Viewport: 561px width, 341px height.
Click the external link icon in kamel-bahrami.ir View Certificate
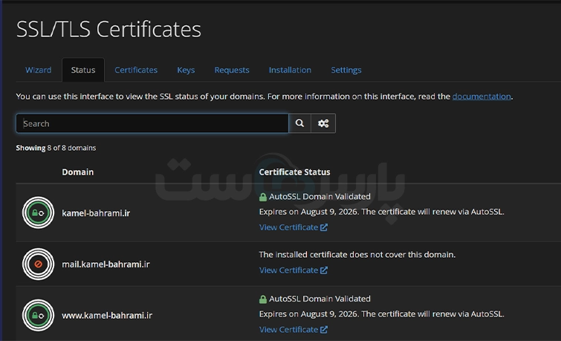(x=324, y=227)
